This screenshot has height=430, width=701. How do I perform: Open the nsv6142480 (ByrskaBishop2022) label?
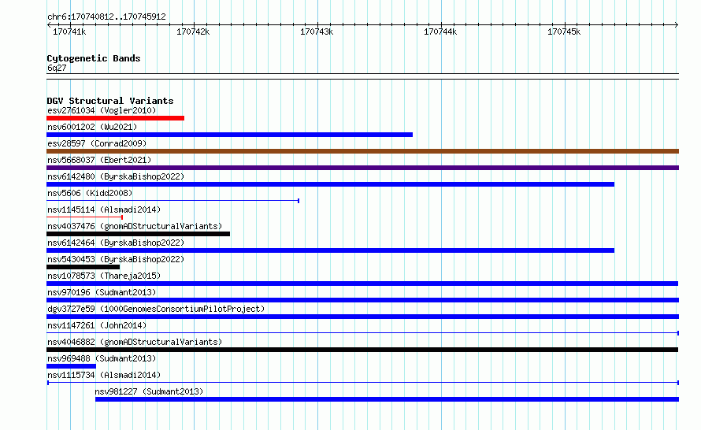tap(116, 176)
